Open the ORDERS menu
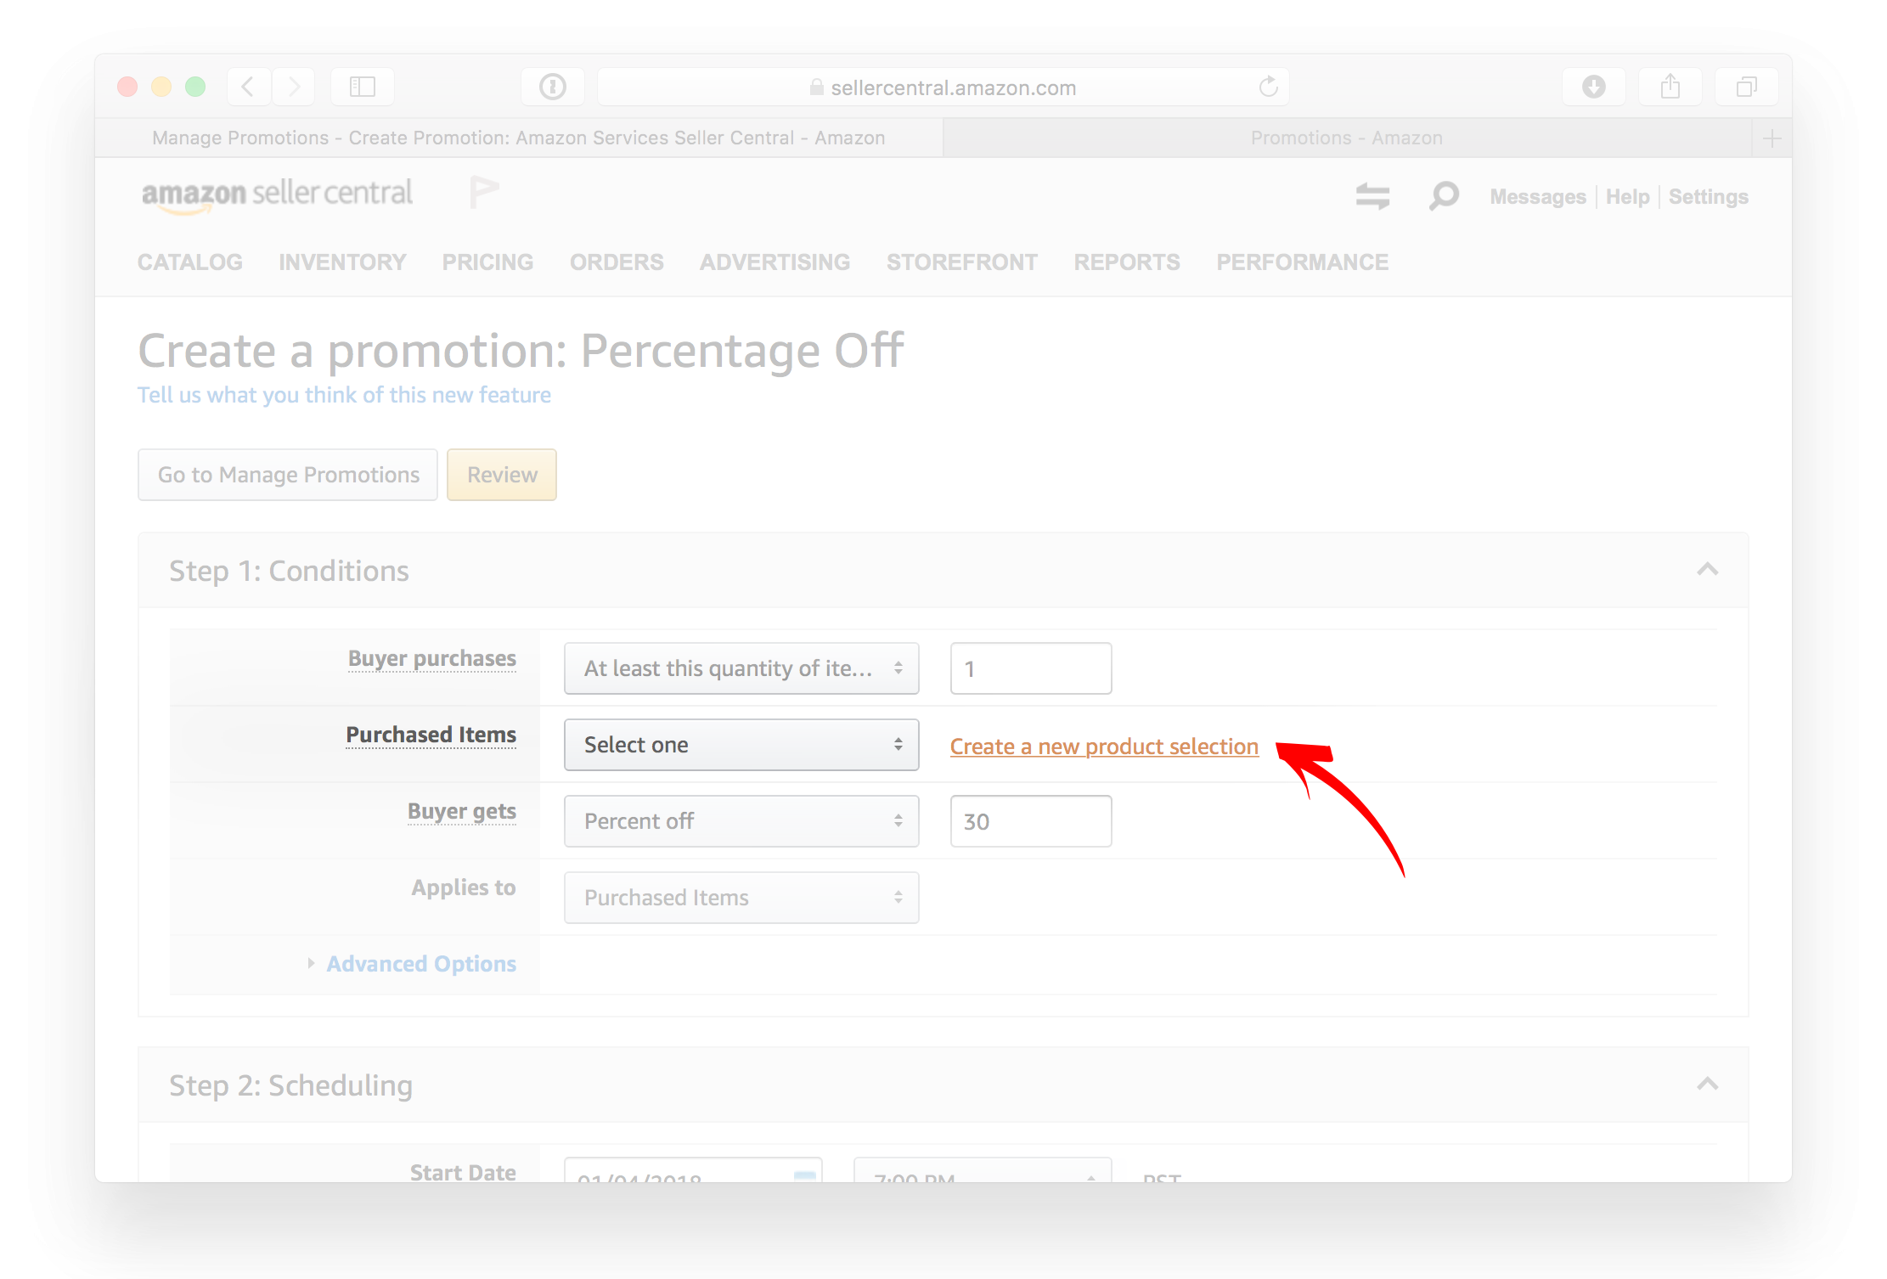The height and width of the screenshot is (1279, 1887). coord(617,262)
